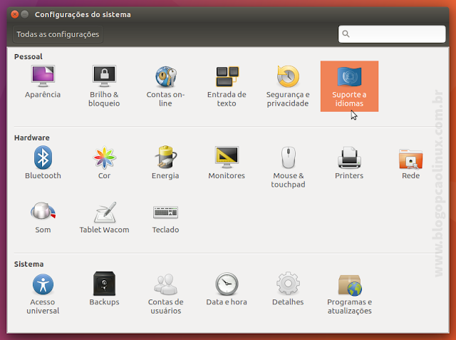Viewport: 456px width, 340px height.
Task: Minimize the Configurações do sistema window
Action: pos(25,14)
